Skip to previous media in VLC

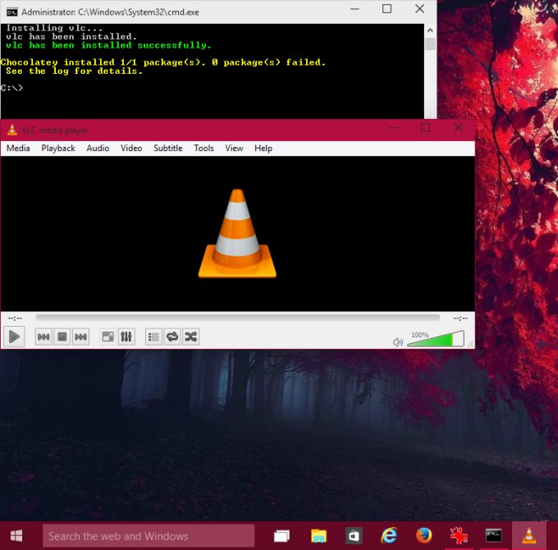point(43,337)
